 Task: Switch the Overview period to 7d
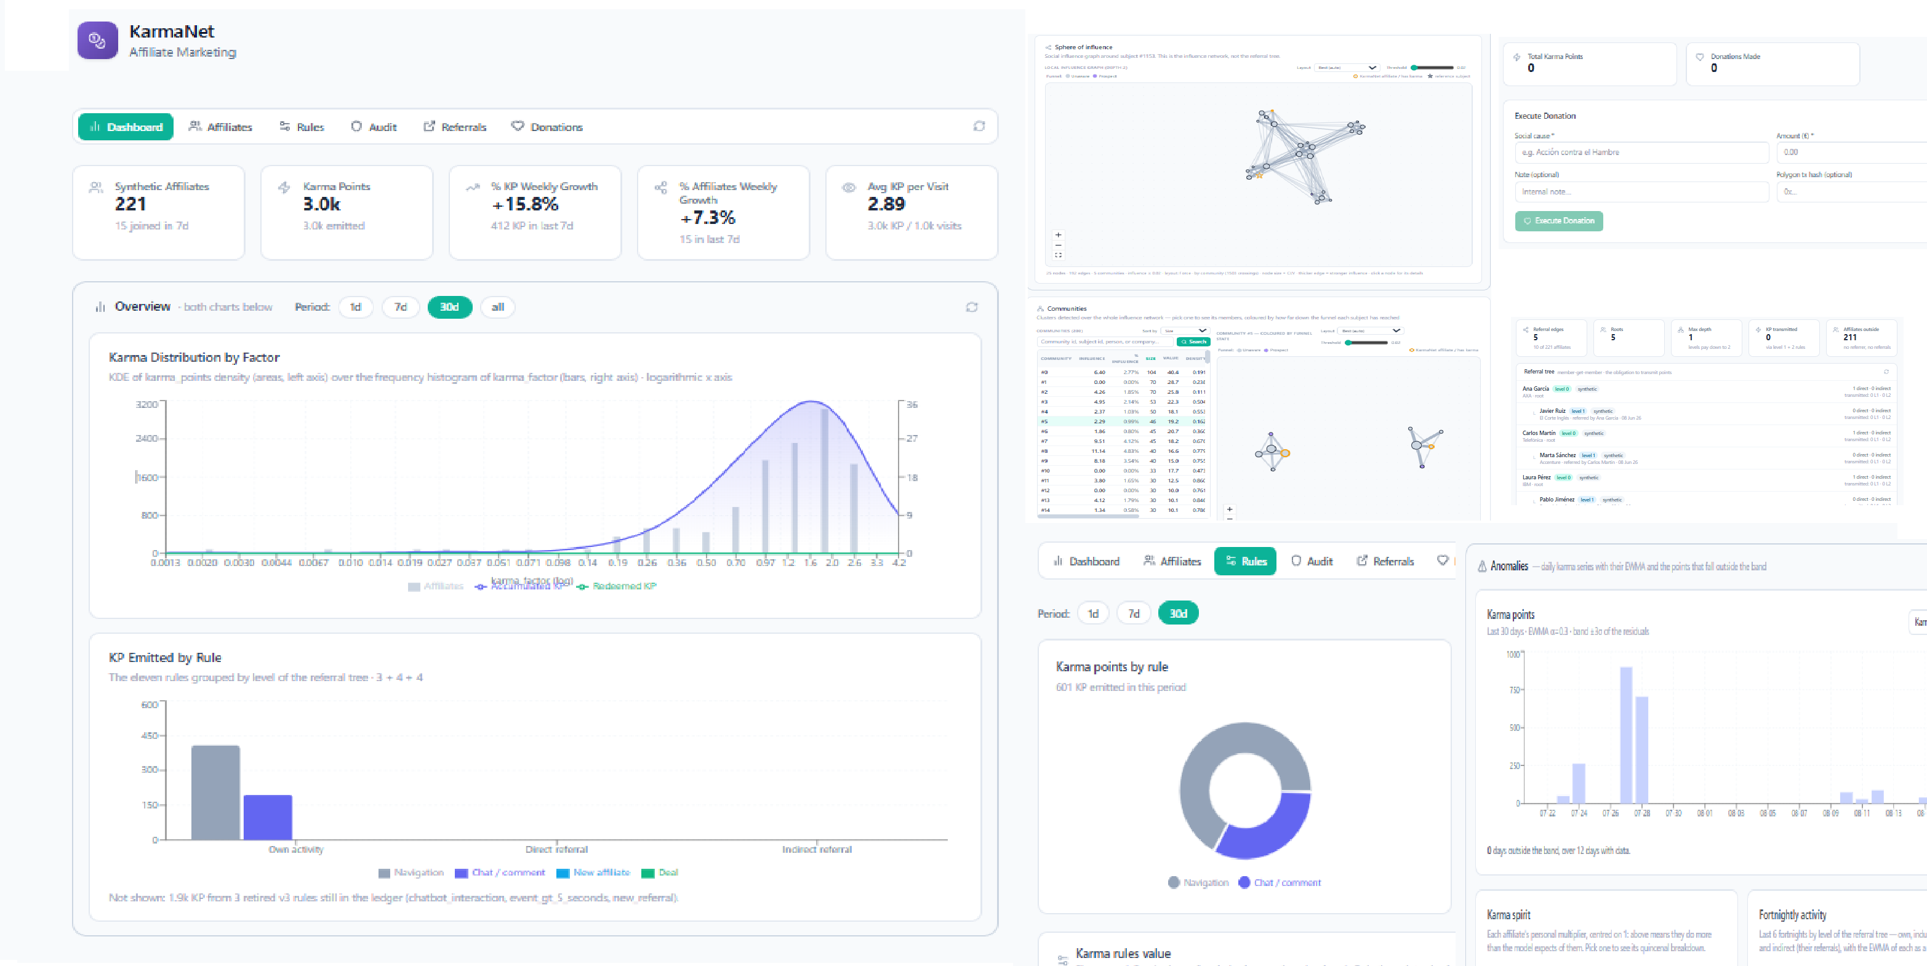400,306
